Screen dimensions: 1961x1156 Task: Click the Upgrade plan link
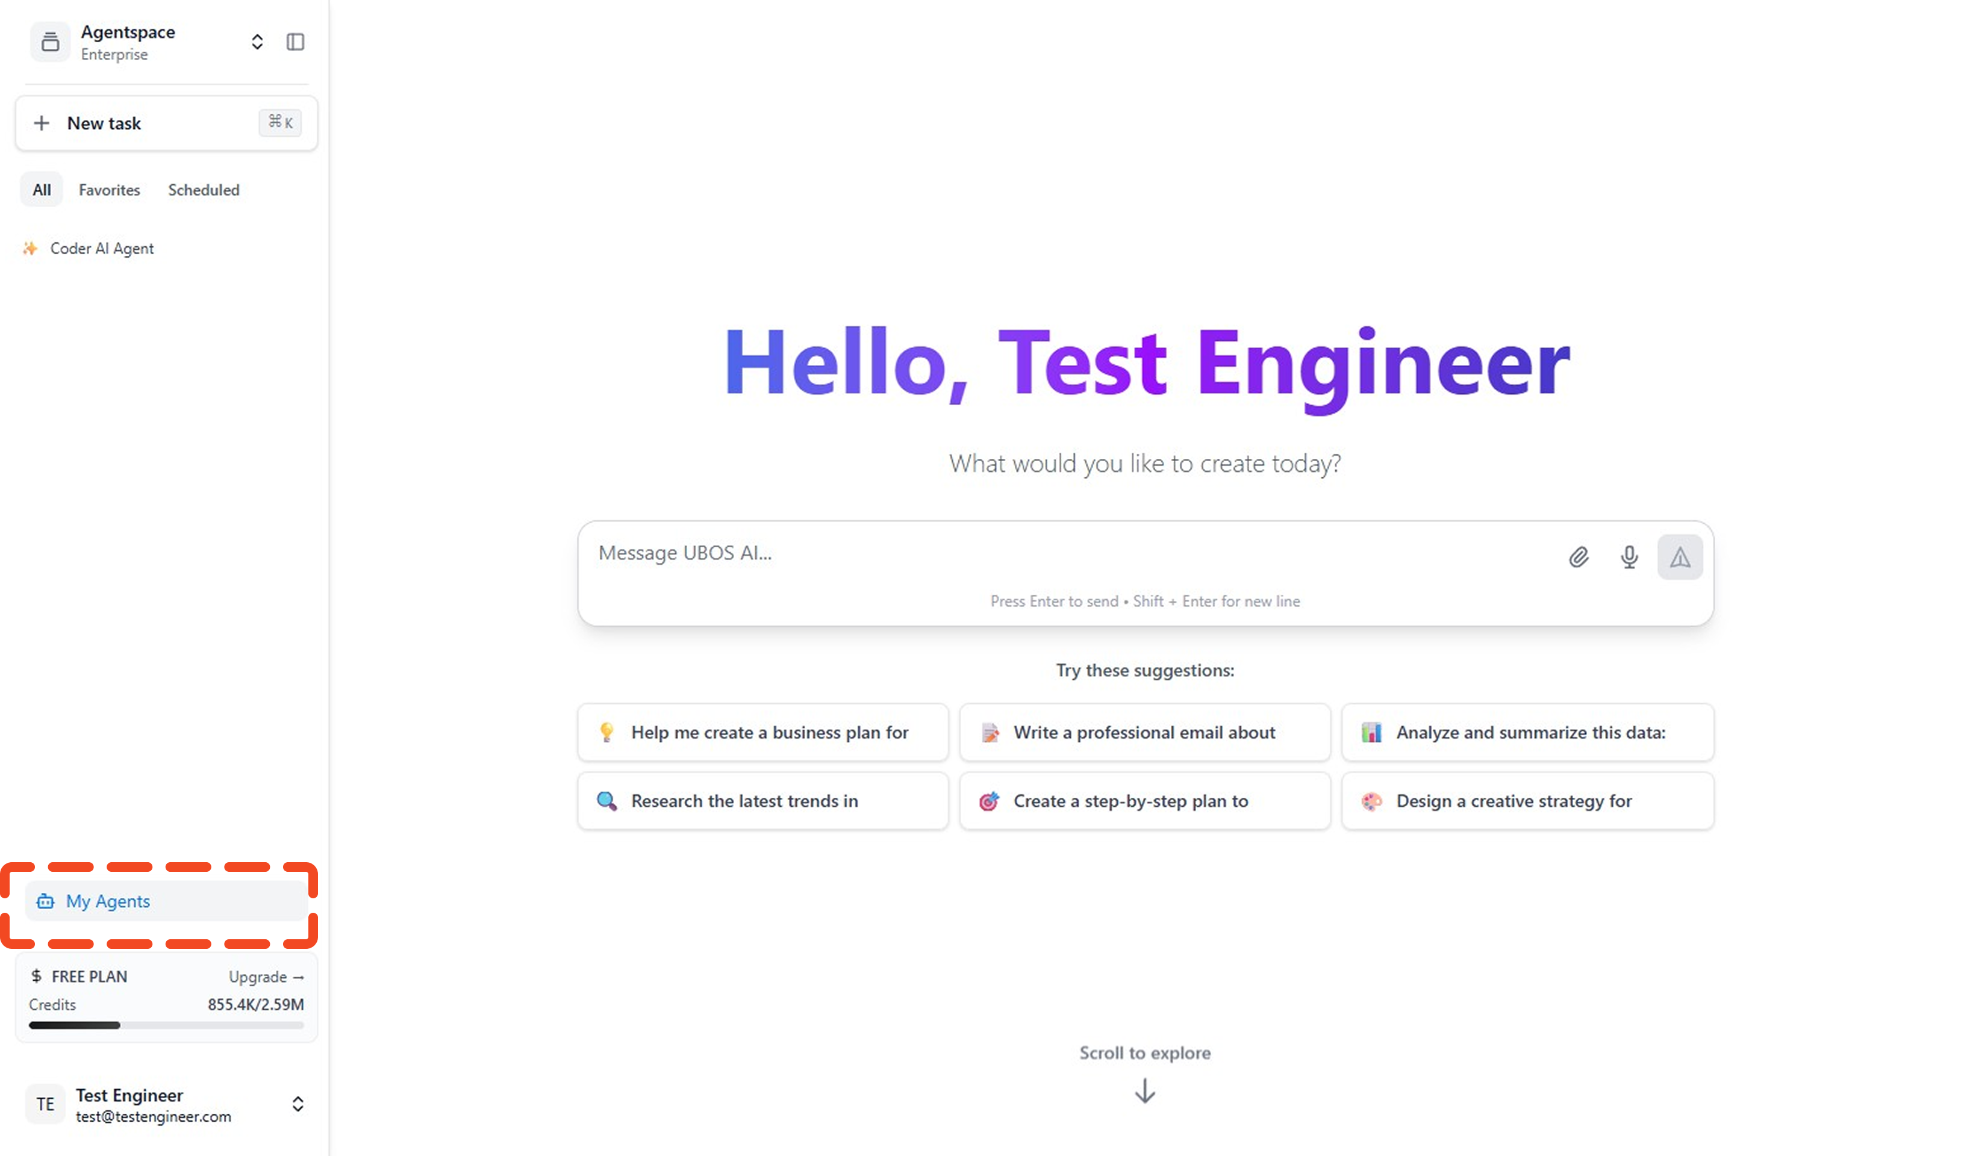(266, 977)
